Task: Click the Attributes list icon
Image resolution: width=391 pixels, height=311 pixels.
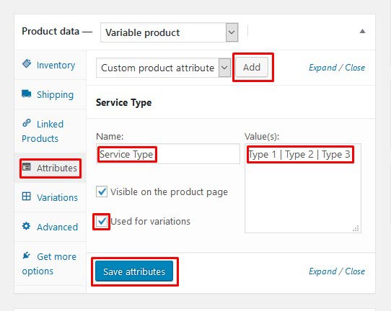Action: pyautogui.click(x=27, y=167)
